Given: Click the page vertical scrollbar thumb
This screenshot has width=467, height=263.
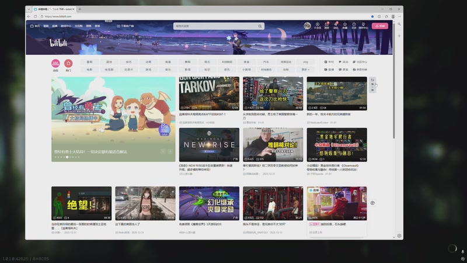Looking at the screenshot, I should point(393,81).
